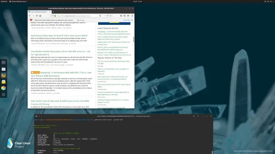Click the Firefox forward arrow button

(33, 16)
